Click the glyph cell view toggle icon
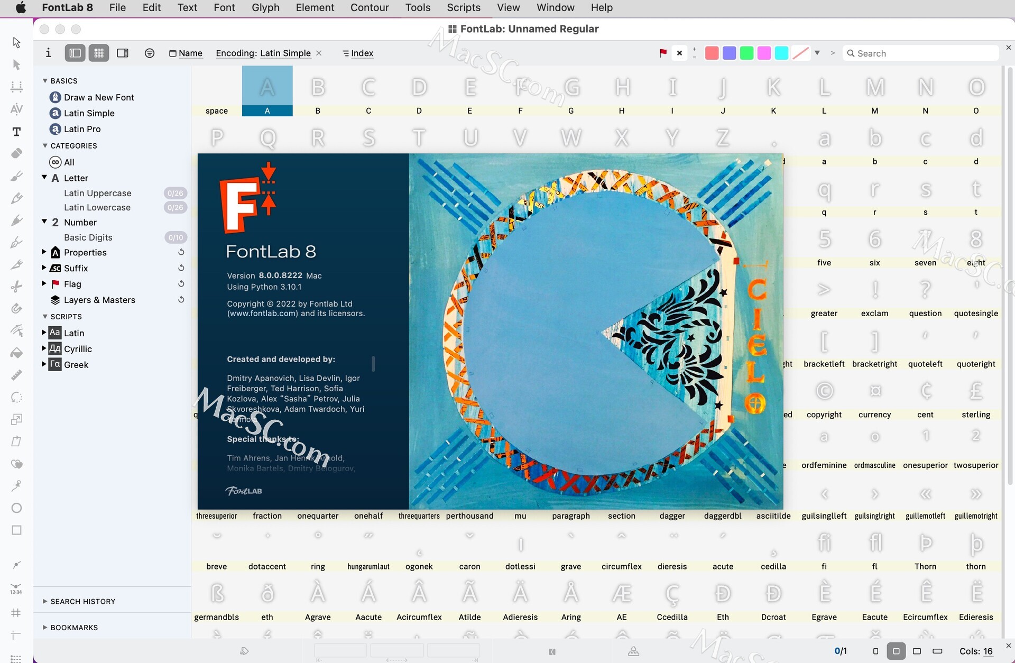This screenshot has height=663, width=1015. (x=98, y=53)
